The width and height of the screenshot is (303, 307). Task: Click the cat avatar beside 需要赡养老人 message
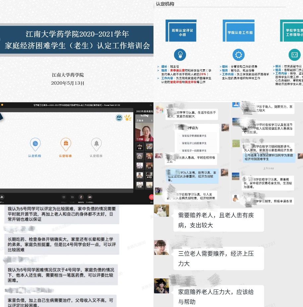click(x=161, y=211)
